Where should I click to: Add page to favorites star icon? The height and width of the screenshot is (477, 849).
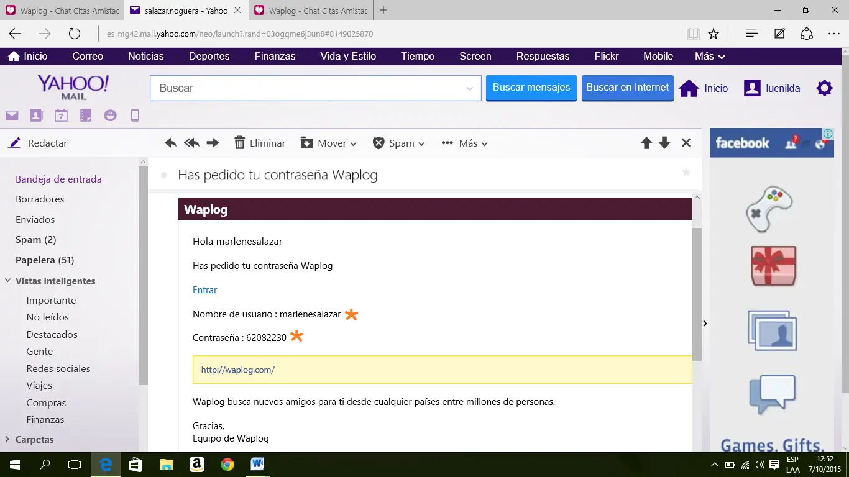tap(714, 34)
